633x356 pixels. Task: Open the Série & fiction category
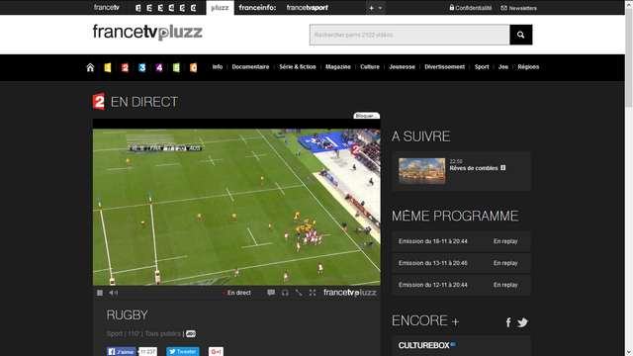click(x=298, y=67)
